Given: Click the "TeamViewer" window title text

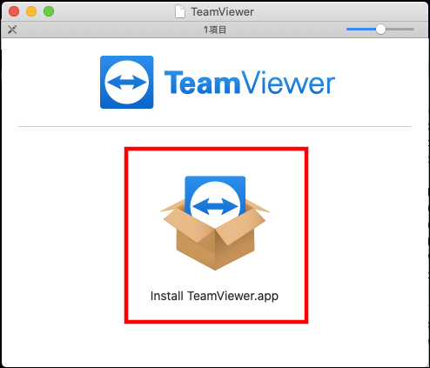Looking at the screenshot, I should [x=223, y=12].
